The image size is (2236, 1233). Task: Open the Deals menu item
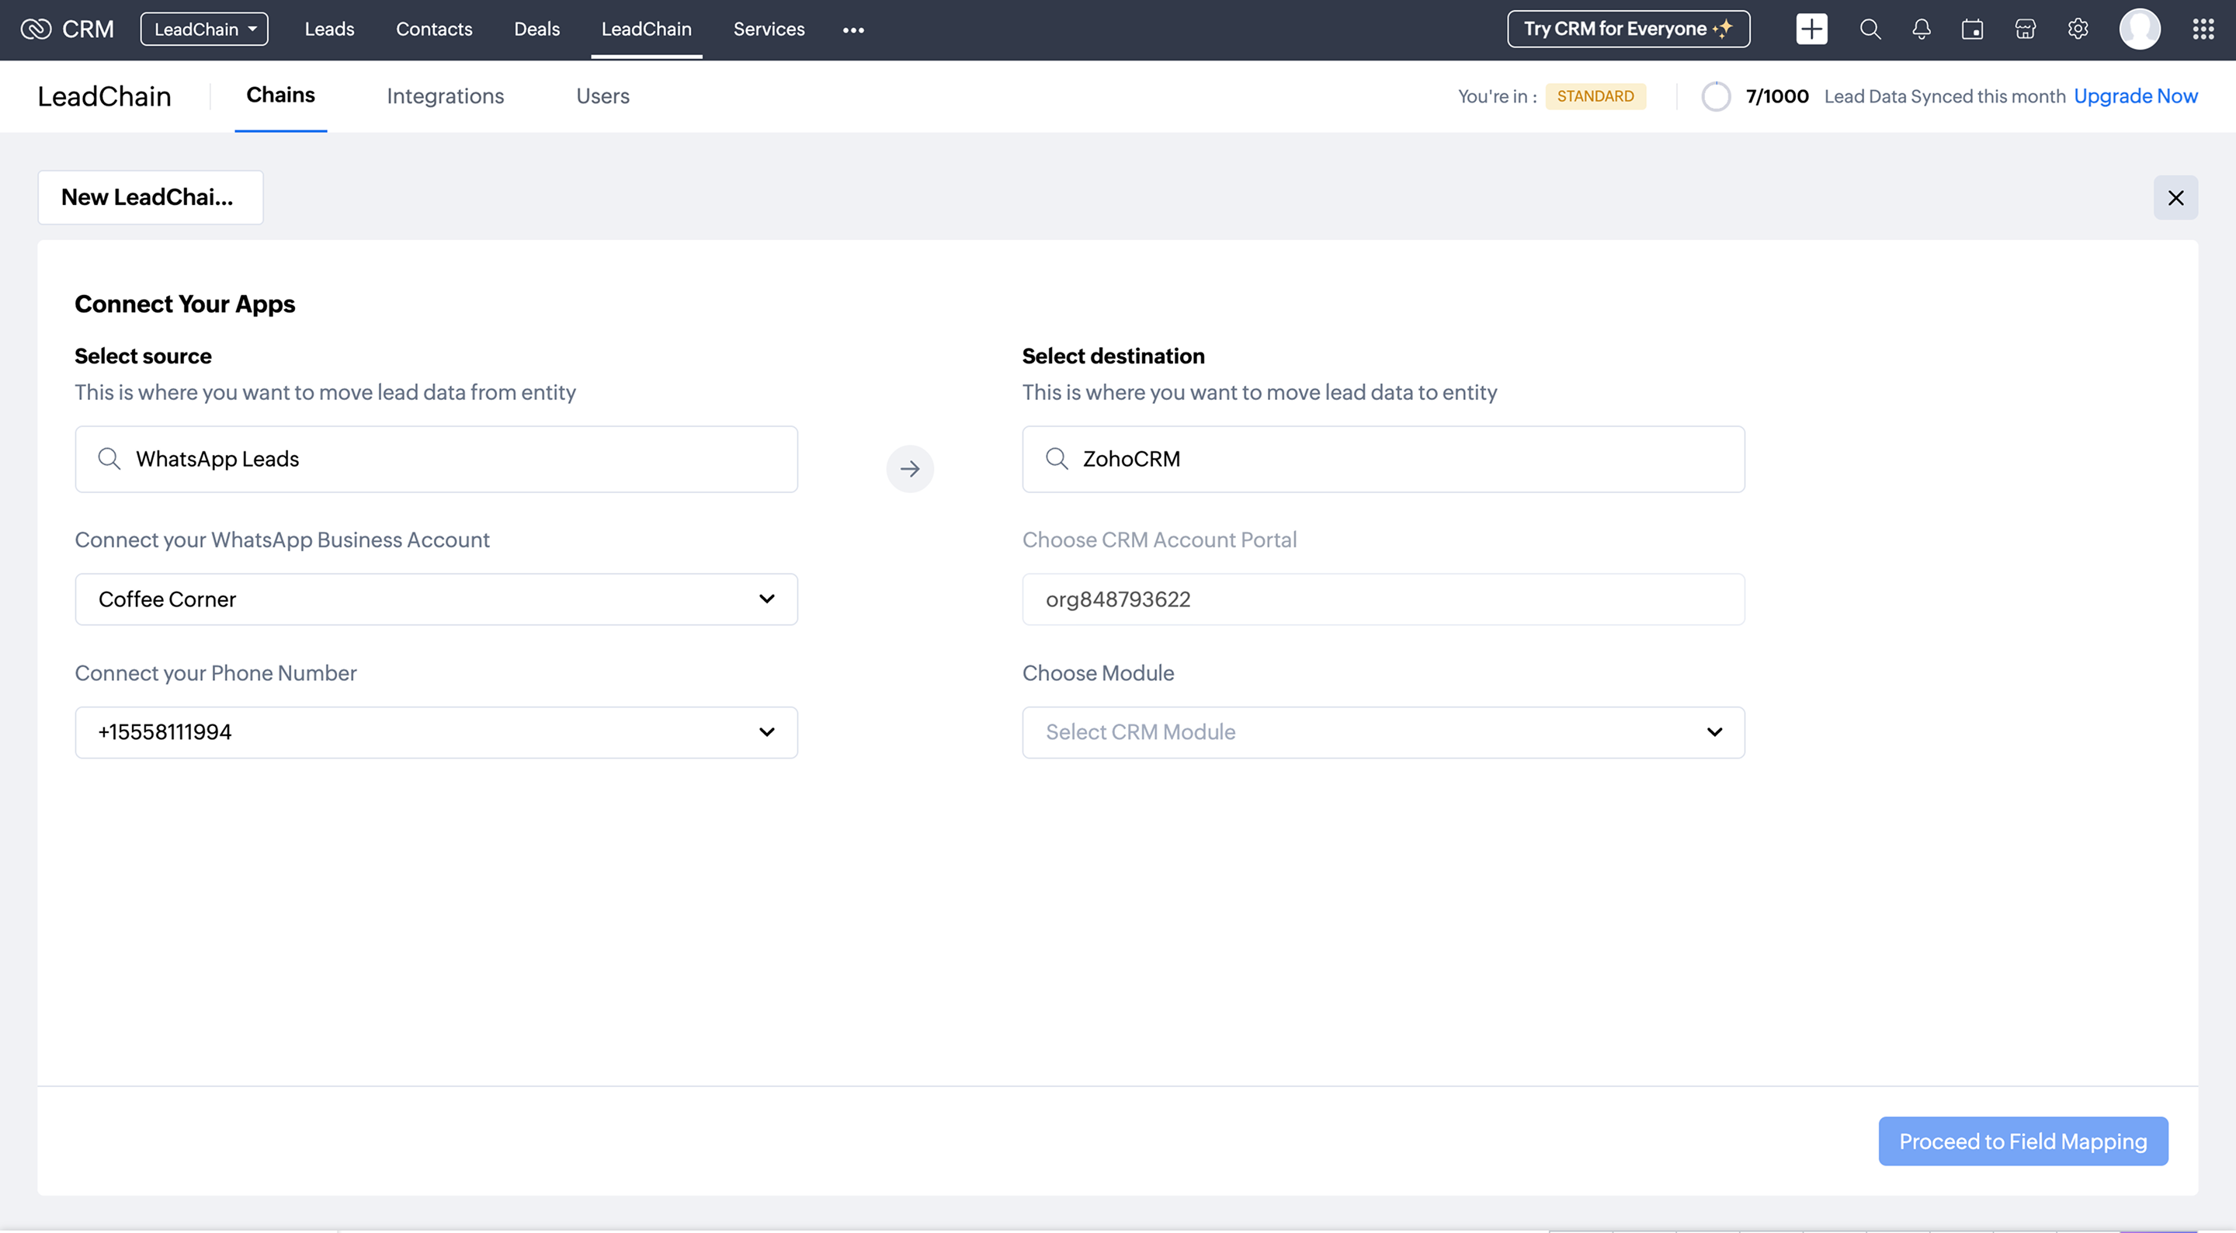536,30
